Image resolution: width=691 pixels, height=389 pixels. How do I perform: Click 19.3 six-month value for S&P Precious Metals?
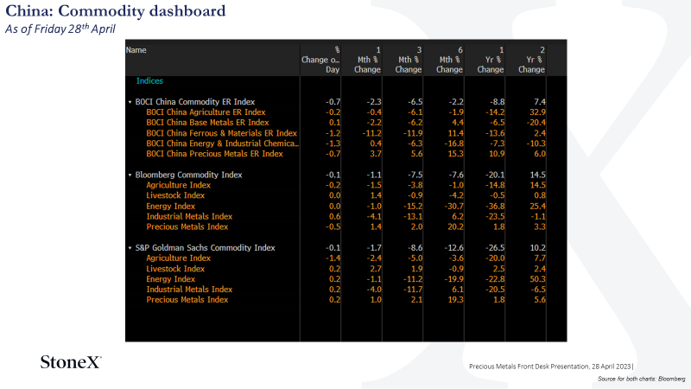point(455,300)
